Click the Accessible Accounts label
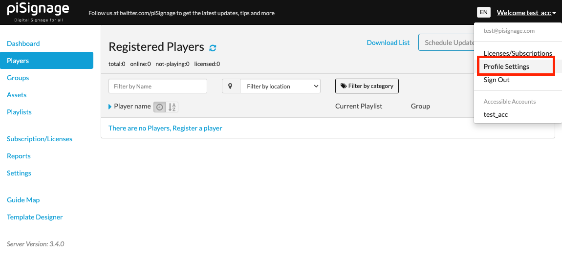Screen dimensions: 562x260 [x=510, y=102]
